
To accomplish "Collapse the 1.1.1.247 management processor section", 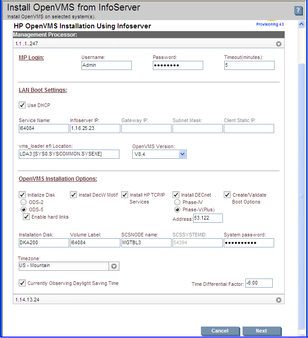I will click(x=278, y=44).
